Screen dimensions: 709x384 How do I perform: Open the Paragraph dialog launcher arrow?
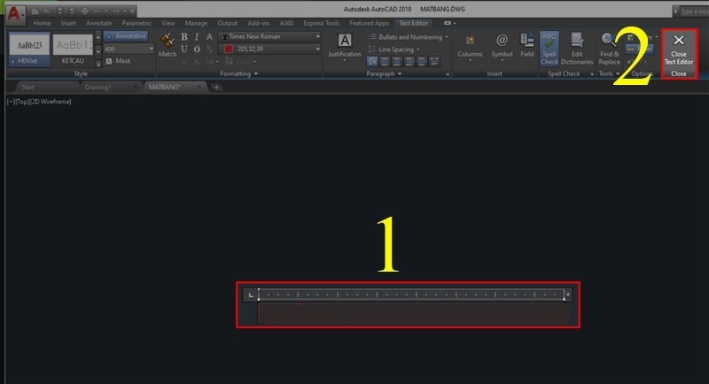click(x=448, y=74)
